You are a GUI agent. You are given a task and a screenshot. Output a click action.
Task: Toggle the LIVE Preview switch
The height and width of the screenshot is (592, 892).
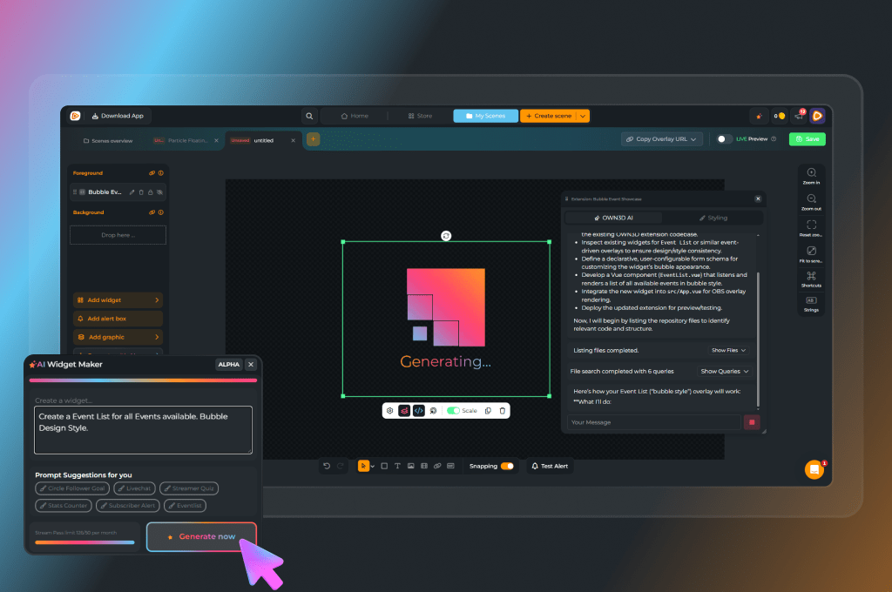724,139
